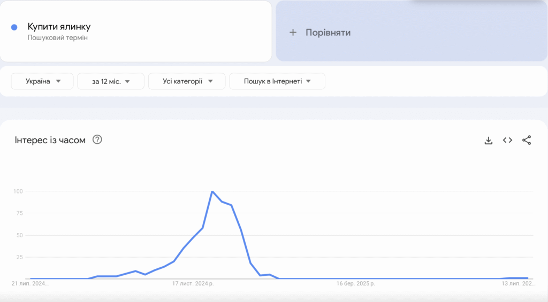Click the chart peak at 100
The width and height of the screenshot is (548, 302).
pos(212,191)
